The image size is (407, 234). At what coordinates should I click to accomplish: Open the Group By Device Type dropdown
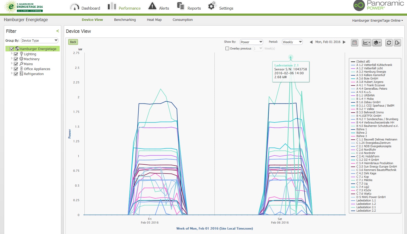coord(40,40)
